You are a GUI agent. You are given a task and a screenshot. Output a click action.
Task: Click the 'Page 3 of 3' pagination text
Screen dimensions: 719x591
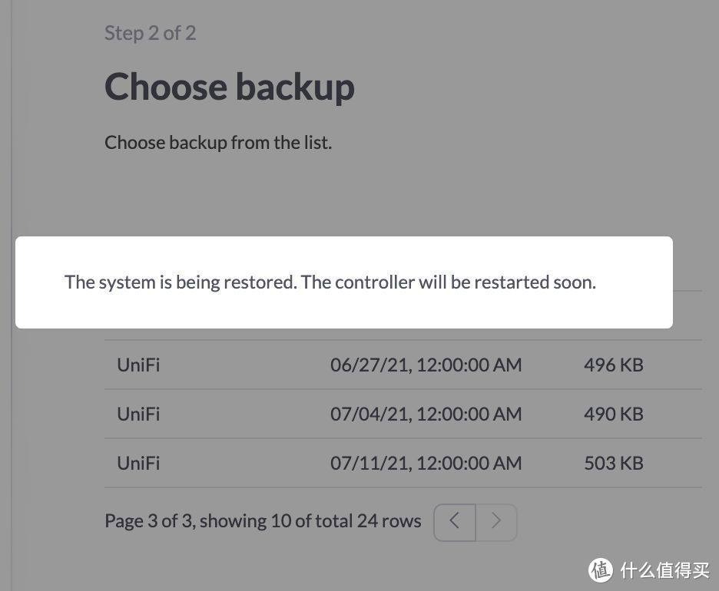[146, 521]
